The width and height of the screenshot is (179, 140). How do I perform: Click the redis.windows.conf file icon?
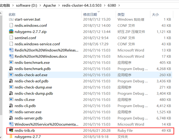point(11,25)
